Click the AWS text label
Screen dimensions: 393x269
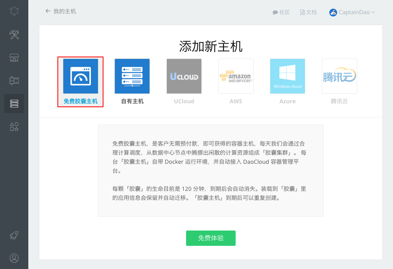click(236, 101)
